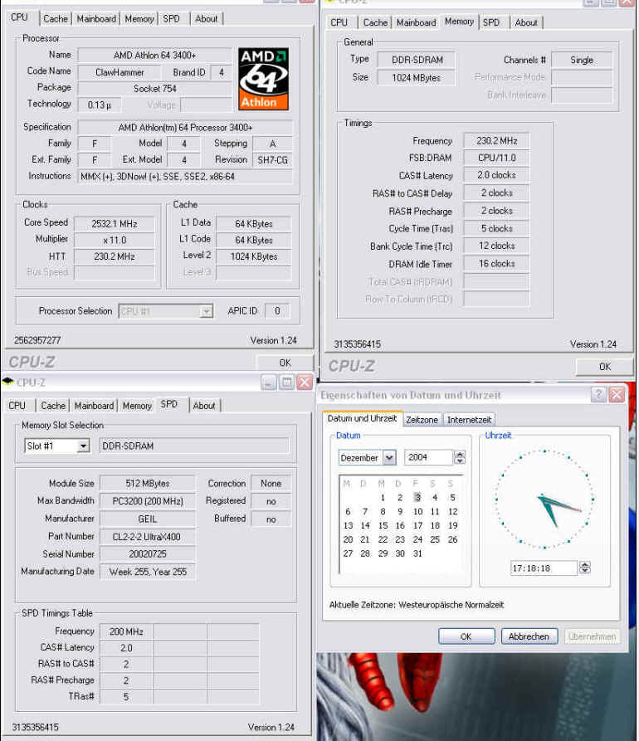This screenshot has width=639, height=741.
Task: Click the Part Number CL2-2-2 UltraX400
Action: (x=148, y=537)
